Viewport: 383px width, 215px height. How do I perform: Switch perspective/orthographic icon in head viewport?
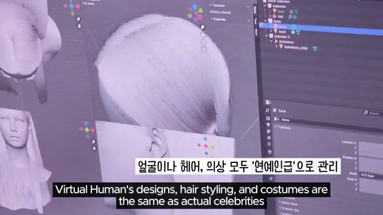click(x=204, y=50)
